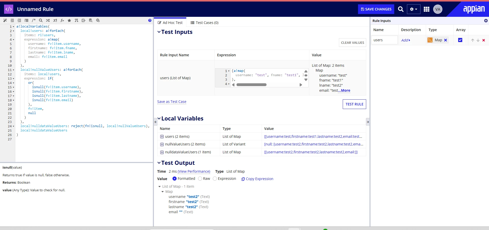Open the database query editor icon
This screenshot has width=489, height=230.
(91, 20)
